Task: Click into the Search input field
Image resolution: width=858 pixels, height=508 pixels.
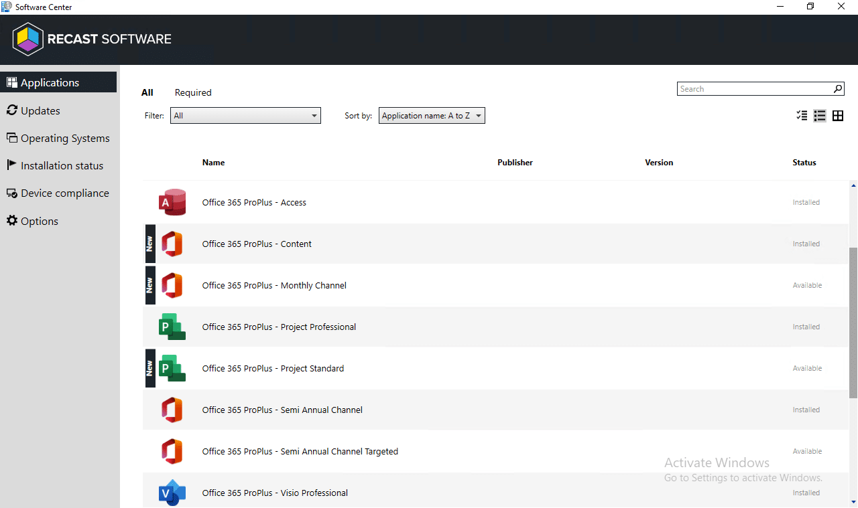Action: tap(754, 89)
